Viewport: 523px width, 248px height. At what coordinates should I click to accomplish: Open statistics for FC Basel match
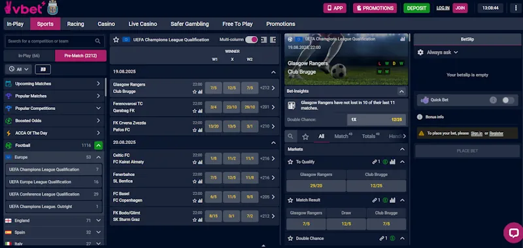click(200, 201)
